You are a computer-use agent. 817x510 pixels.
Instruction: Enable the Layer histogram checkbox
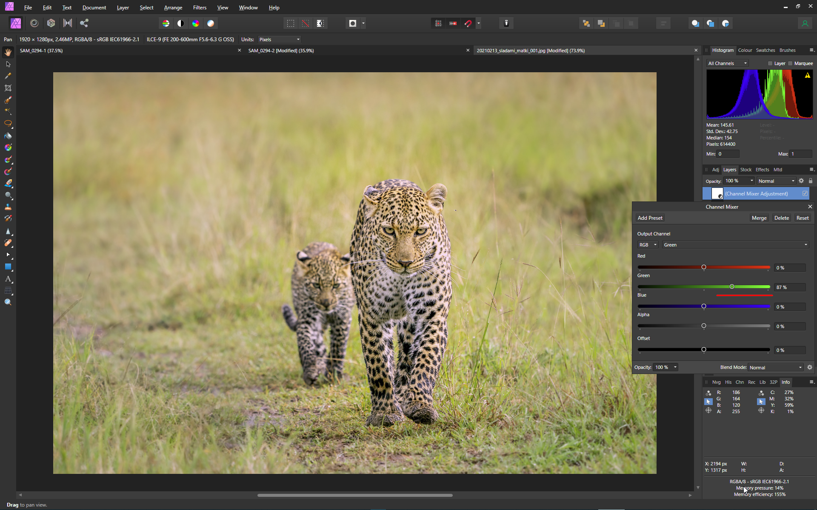(770, 63)
